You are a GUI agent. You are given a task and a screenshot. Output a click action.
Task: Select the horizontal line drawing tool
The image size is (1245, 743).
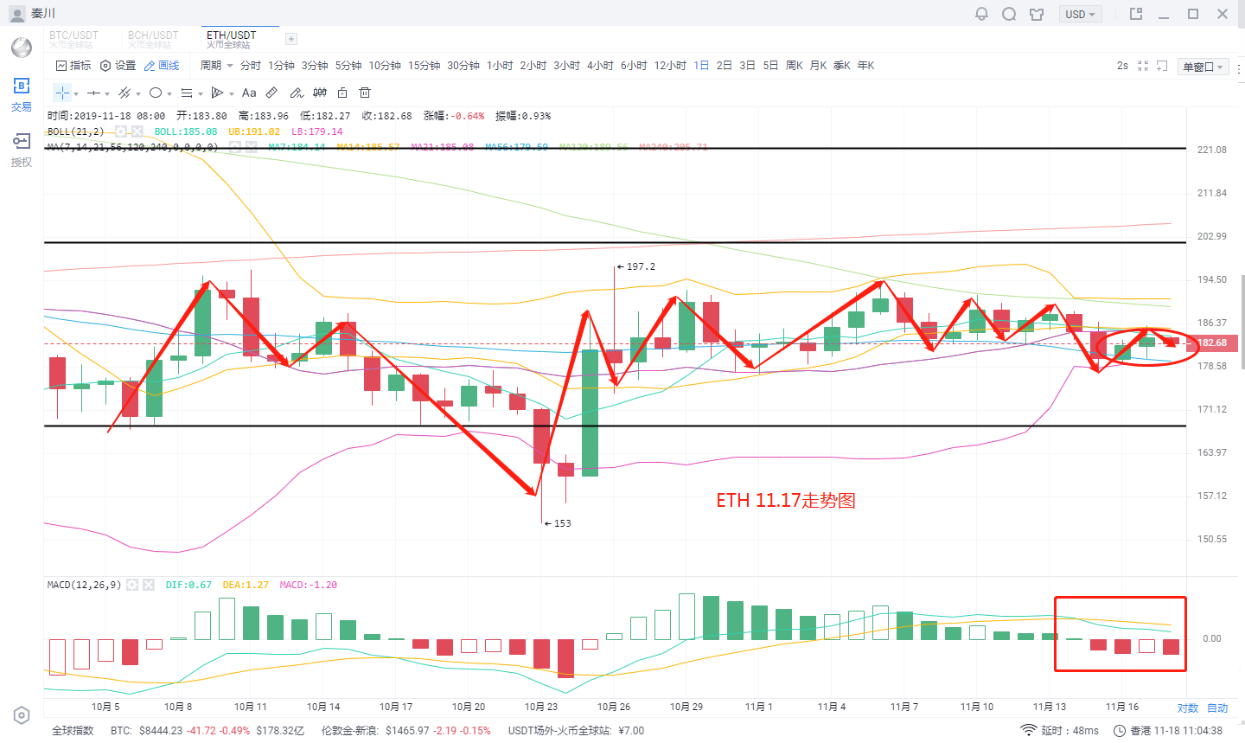pos(94,93)
